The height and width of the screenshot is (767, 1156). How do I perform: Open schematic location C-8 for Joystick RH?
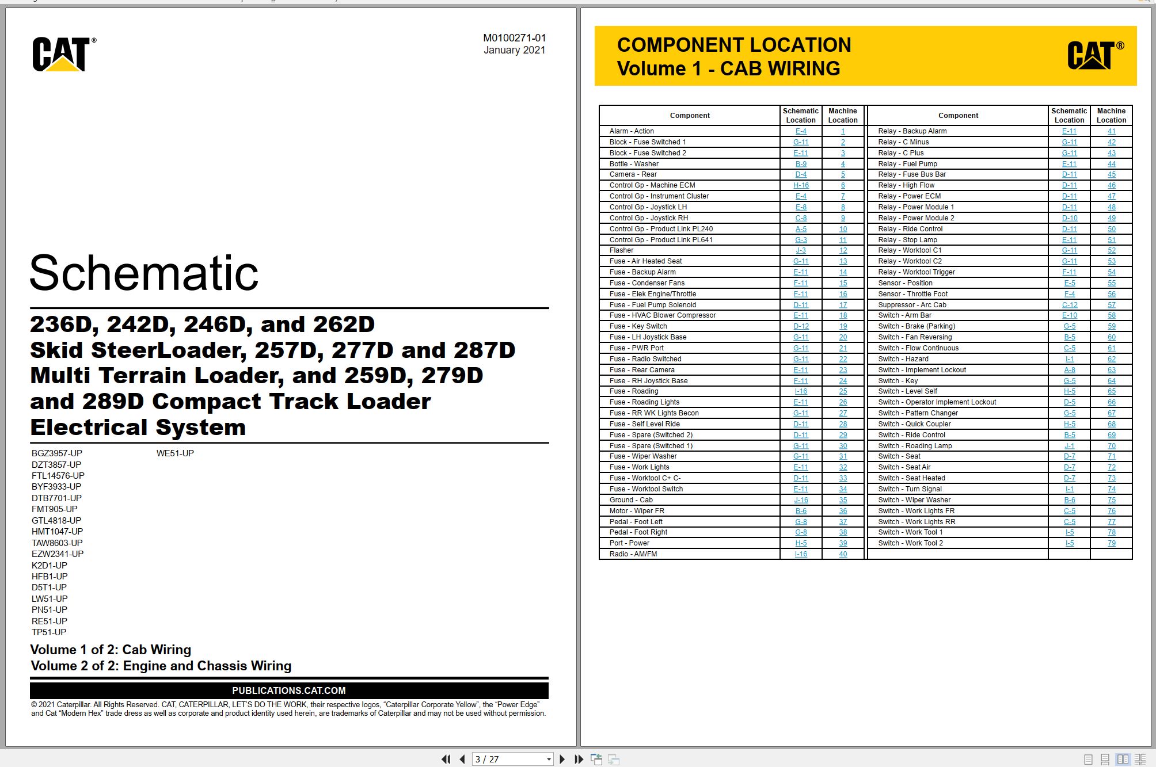801,218
